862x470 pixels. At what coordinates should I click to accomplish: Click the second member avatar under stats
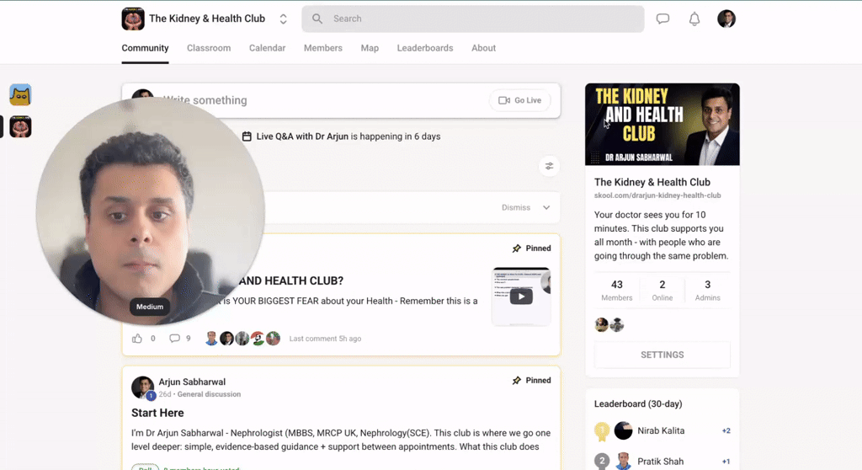617,325
